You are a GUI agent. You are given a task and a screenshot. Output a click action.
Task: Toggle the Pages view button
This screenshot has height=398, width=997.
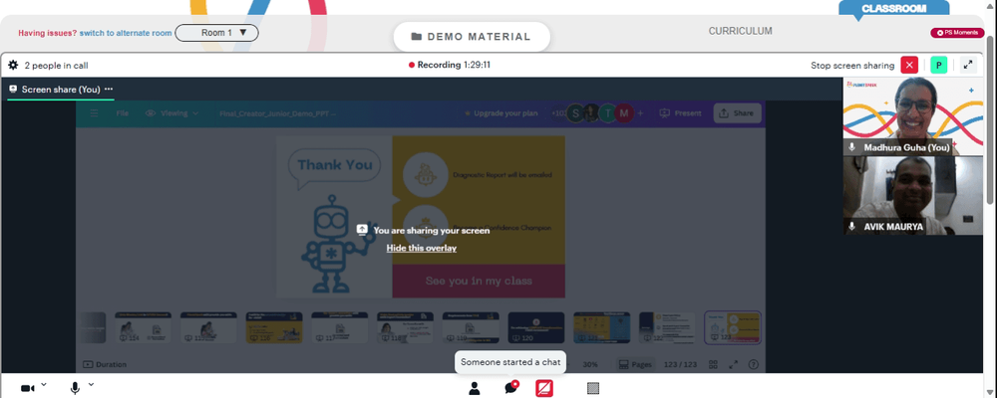[x=635, y=364]
